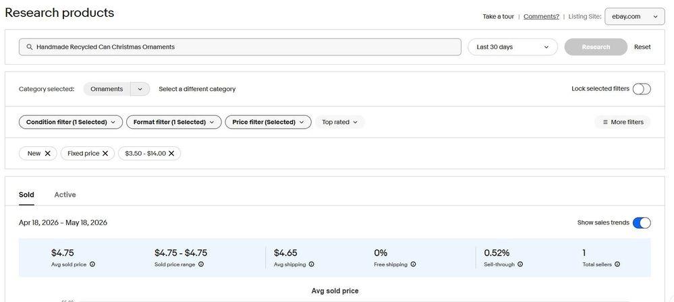This screenshot has width=674, height=302.
Task: Switch to the Active tab
Action: (x=65, y=195)
